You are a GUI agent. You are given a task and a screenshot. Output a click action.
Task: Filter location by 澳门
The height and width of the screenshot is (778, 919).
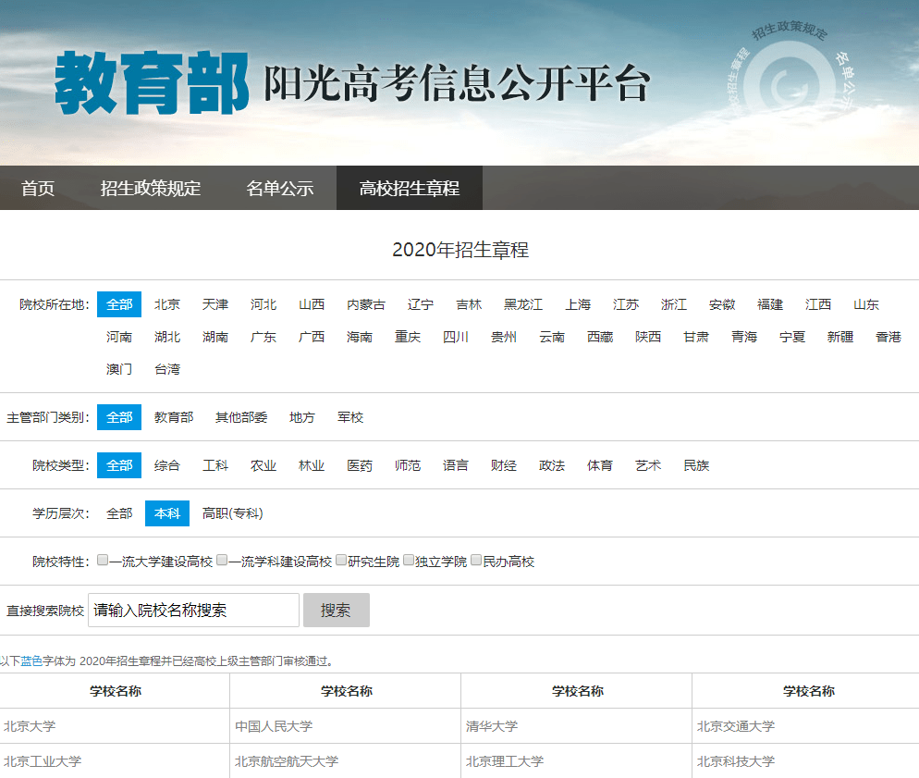point(119,369)
